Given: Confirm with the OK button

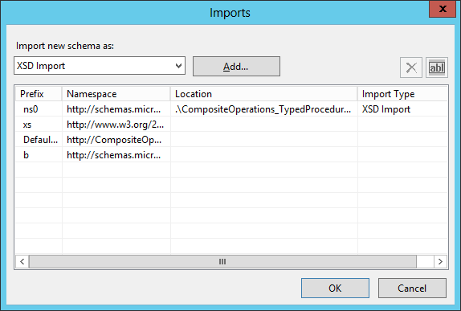Looking at the screenshot, I should click(x=335, y=288).
